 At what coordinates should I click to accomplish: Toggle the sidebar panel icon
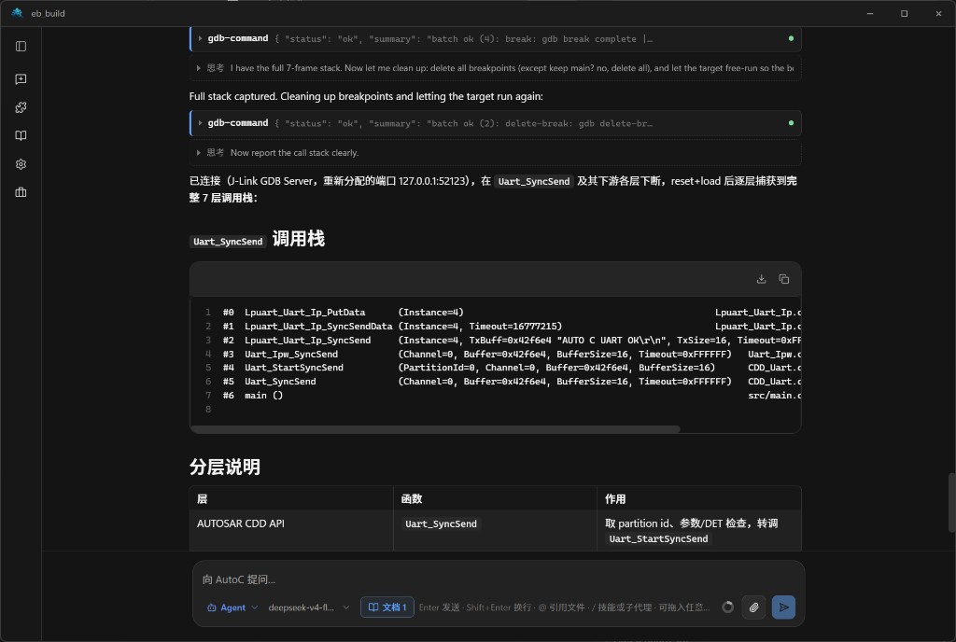pyautogui.click(x=21, y=47)
